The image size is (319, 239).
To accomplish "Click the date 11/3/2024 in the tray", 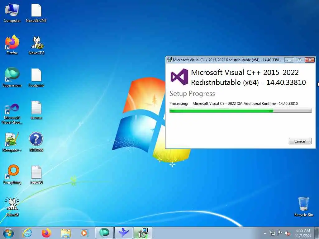I will coord(303,236).
